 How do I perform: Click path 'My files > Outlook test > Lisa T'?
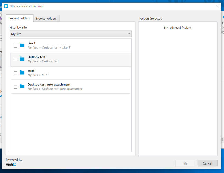point(49,48)
